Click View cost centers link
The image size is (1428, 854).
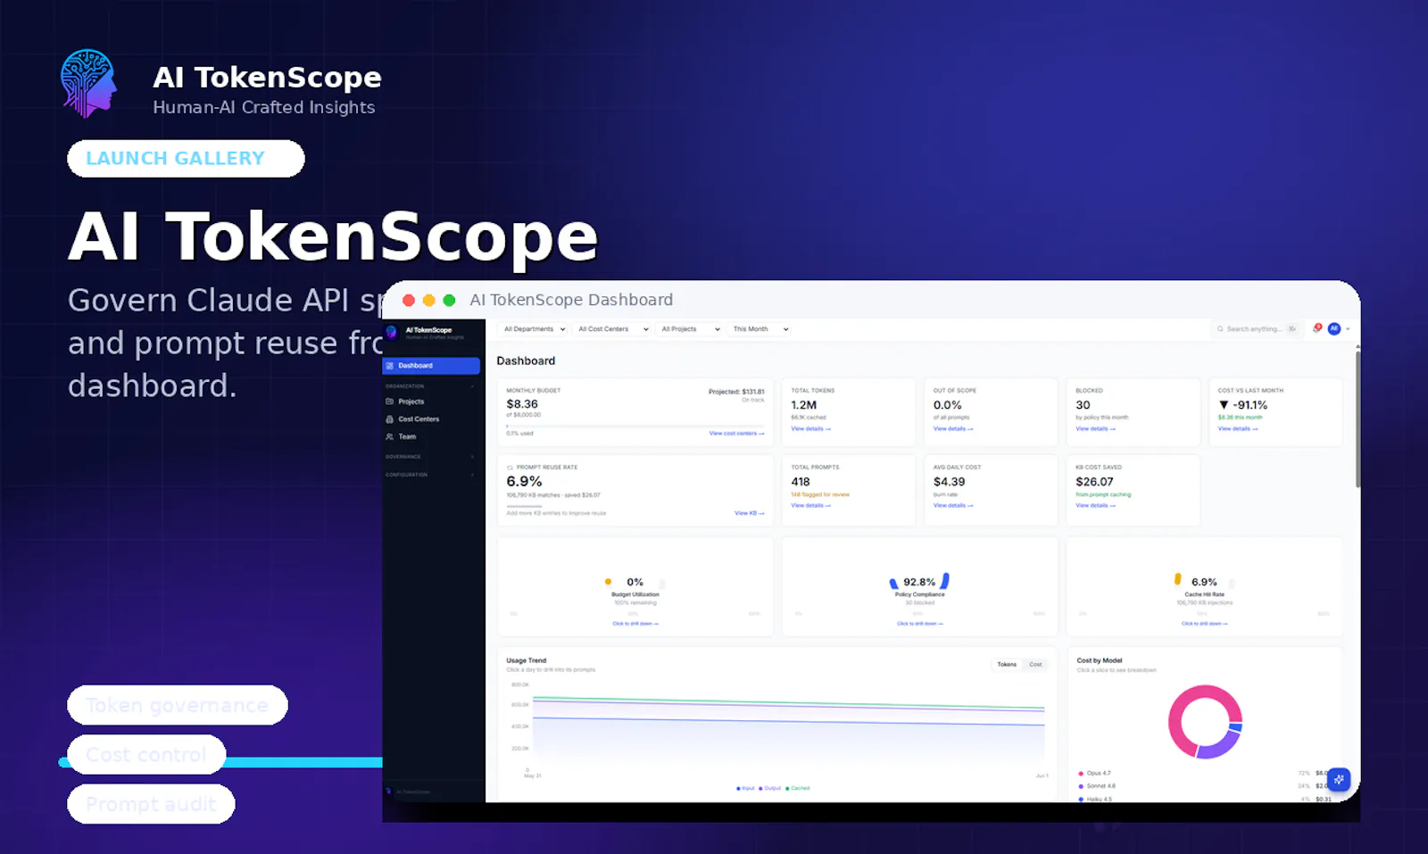point(736,434)
